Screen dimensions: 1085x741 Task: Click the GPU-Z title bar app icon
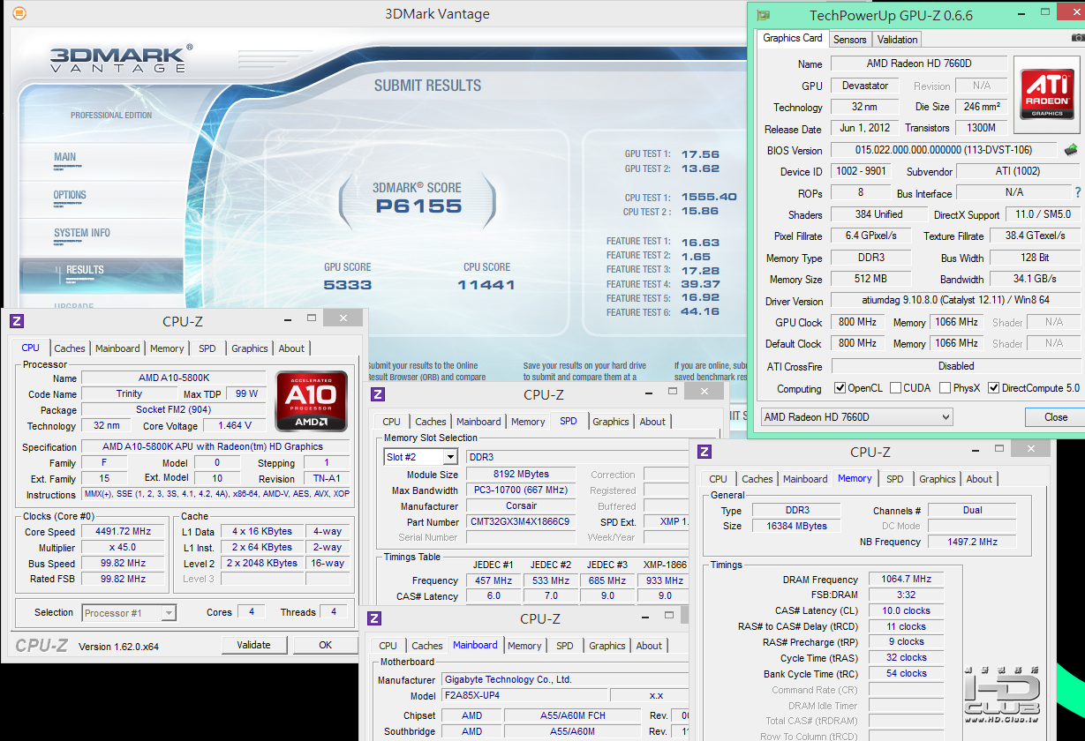point(764,14)
